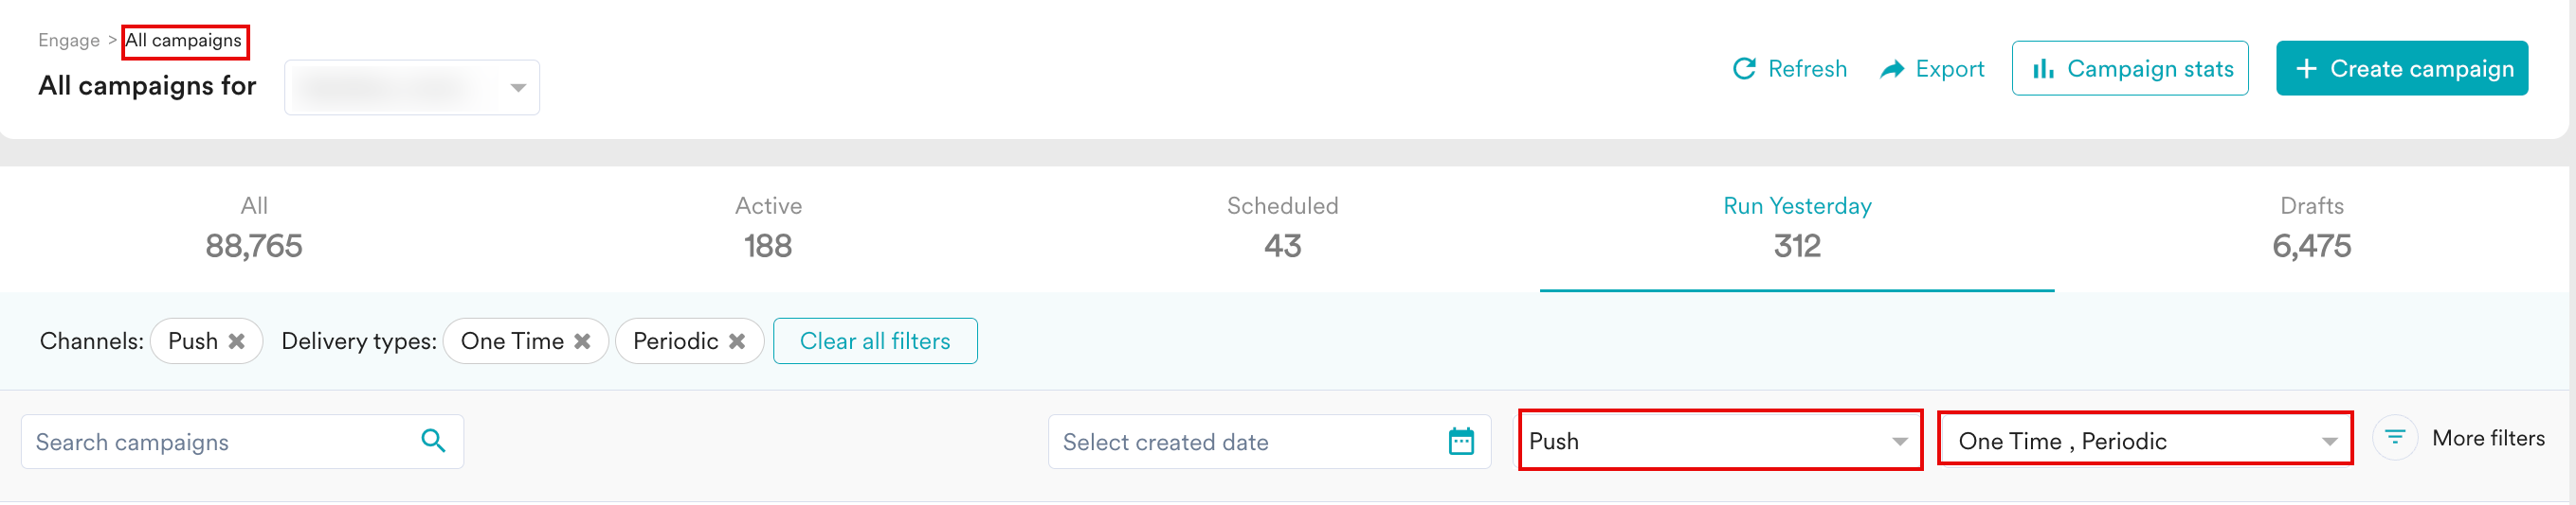Click the magnifier icon in campaign search
Viewport: 2576px width, 505px height.
[x=433, y=441]
